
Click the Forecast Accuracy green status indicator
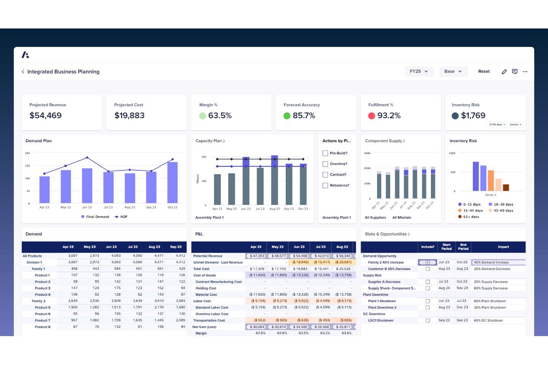point(287,116)
